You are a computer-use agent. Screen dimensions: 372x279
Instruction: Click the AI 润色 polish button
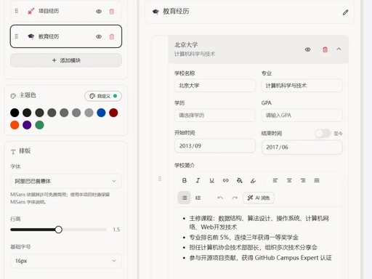259,198
